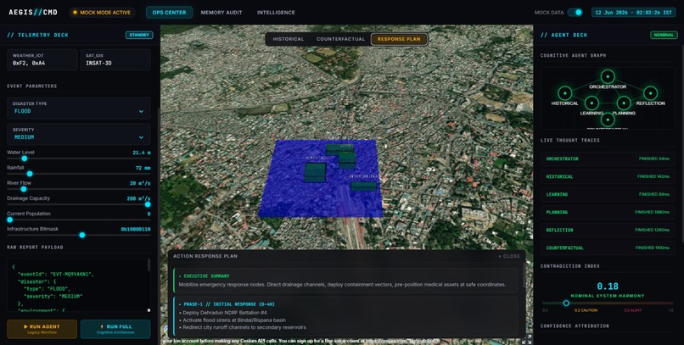The image size is (684, 345).
Task: Click the Orchestrator node in agent graph
Action: 608,76
